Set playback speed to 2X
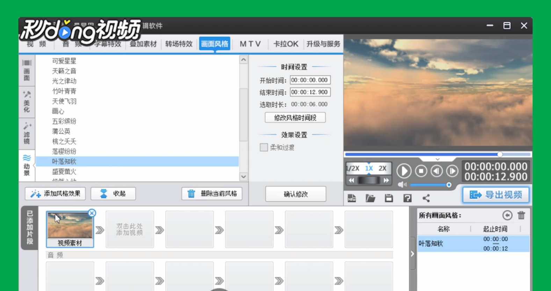551x291 pixels. tap(383, 168)
